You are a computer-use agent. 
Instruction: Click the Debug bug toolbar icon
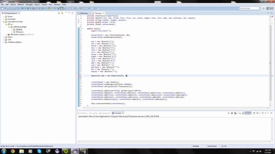coord(22,9)
